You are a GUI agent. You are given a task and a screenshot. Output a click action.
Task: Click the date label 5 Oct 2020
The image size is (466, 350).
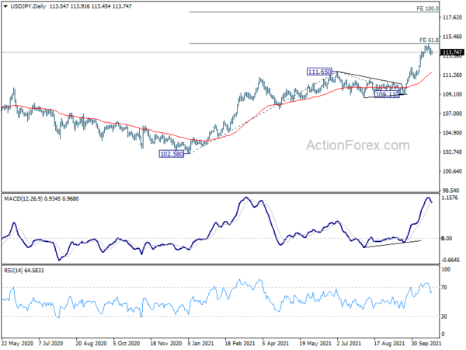[x=127, y=344]
